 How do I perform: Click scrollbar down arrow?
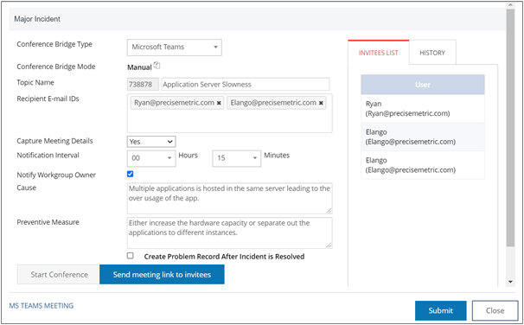(510, 282)
